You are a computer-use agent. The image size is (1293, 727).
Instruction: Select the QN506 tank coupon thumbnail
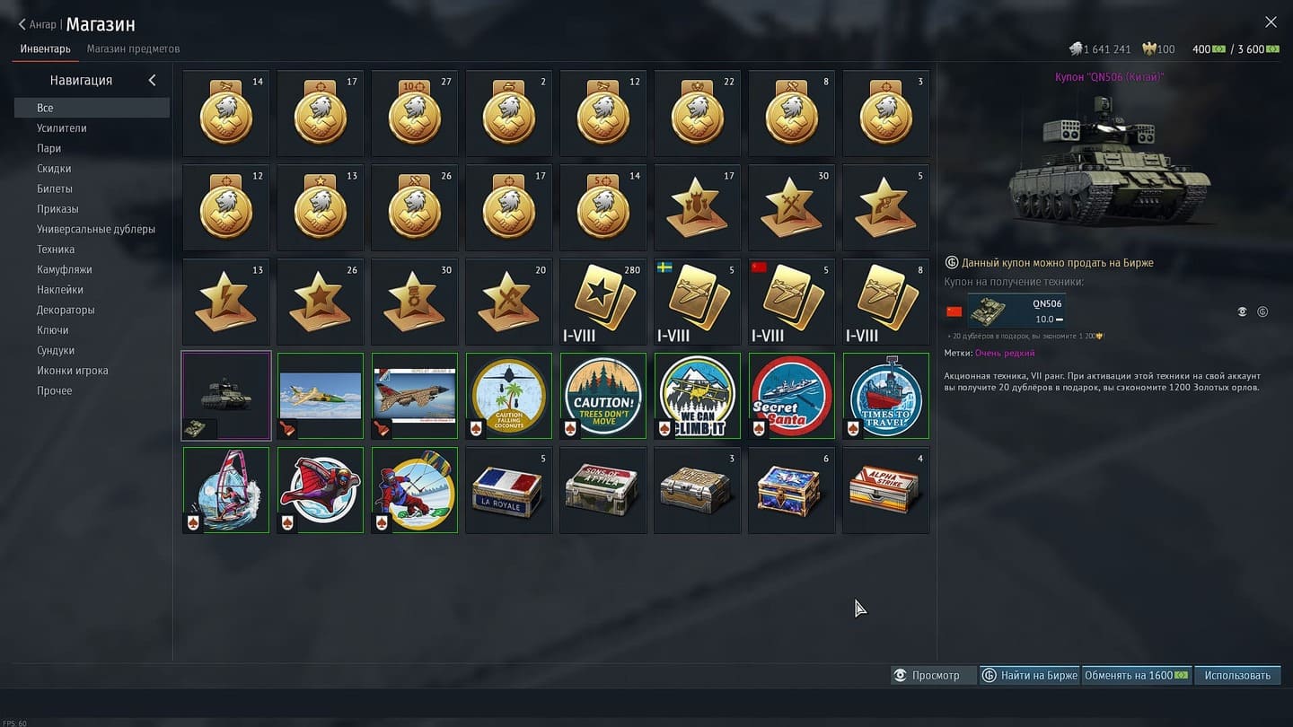coord(225,396)
